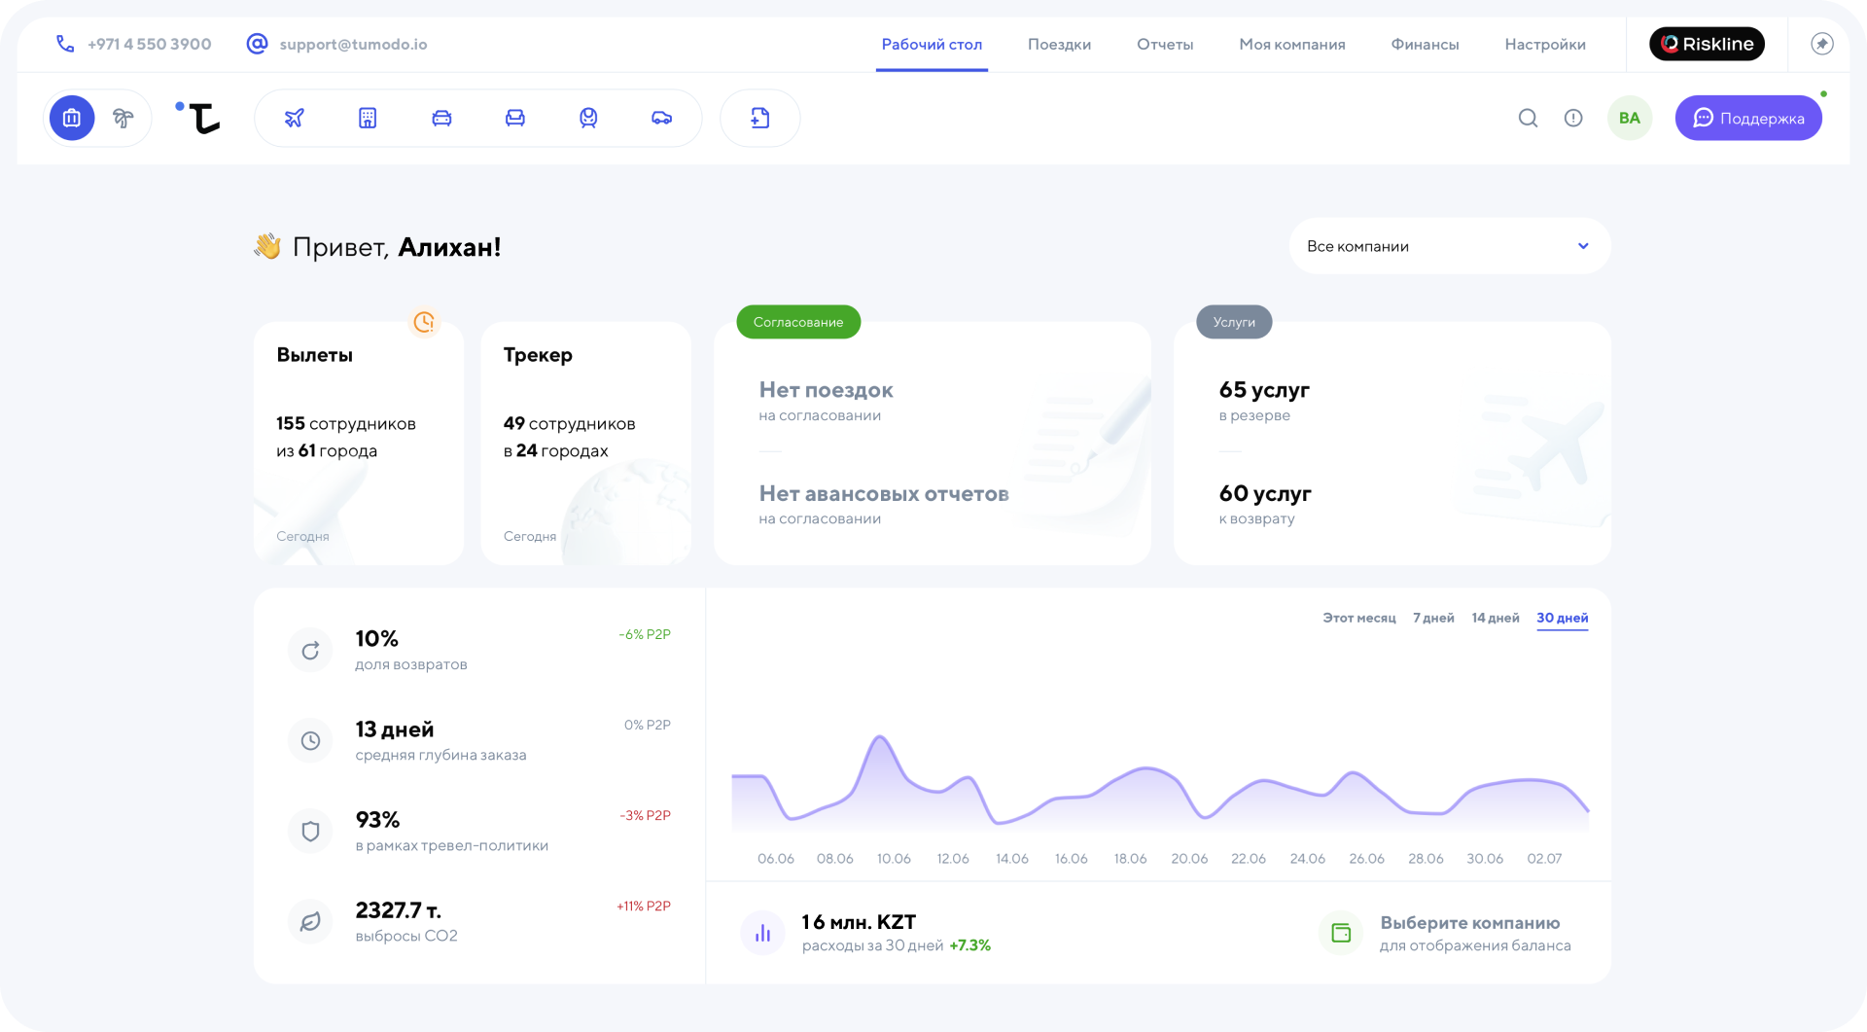Viewport: 1867px width, 1032px height.
Task: Click the info alert circle icon
Action: click(1573, 118)
